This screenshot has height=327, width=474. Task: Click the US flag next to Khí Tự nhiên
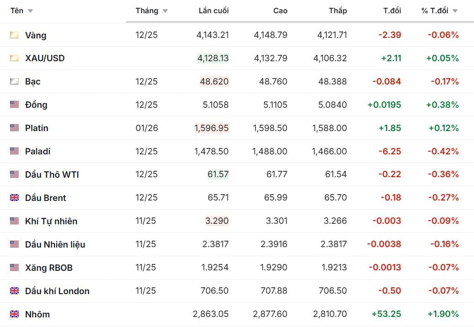point(15,222)
